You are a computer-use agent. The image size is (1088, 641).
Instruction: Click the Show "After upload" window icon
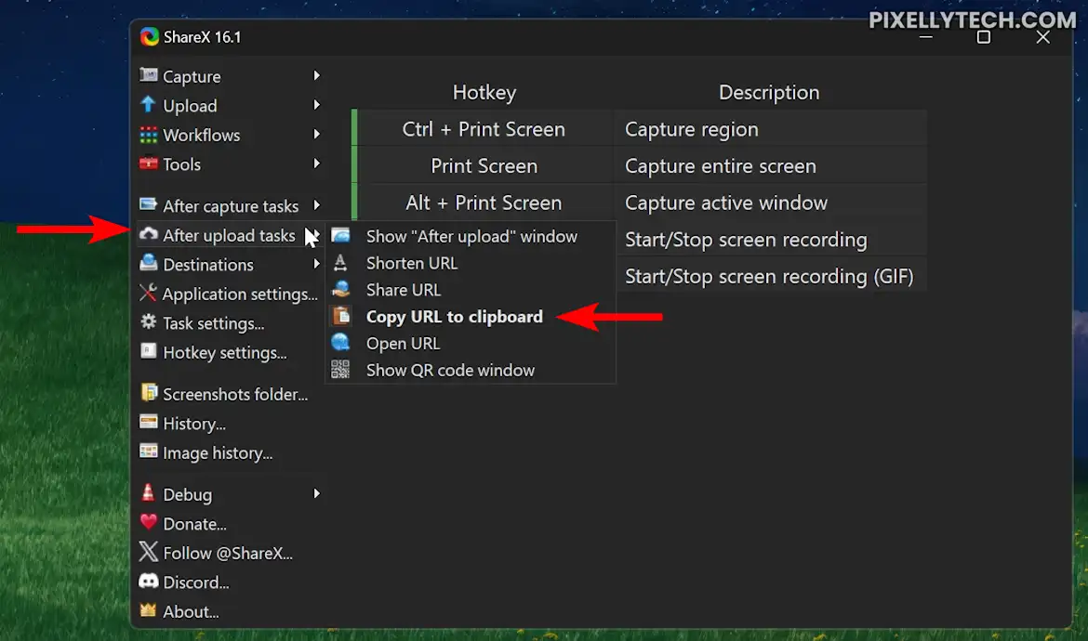340,236
